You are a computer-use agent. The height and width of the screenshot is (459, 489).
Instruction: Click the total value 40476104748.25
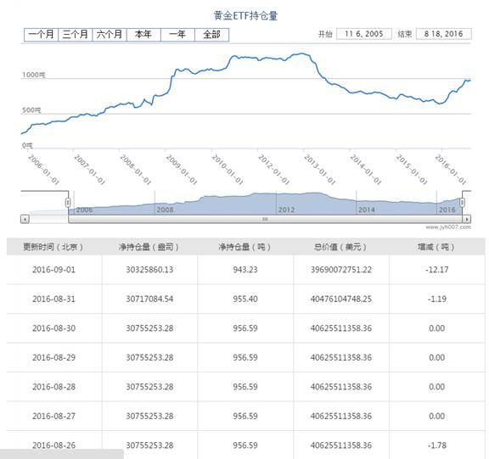(341, 299)
